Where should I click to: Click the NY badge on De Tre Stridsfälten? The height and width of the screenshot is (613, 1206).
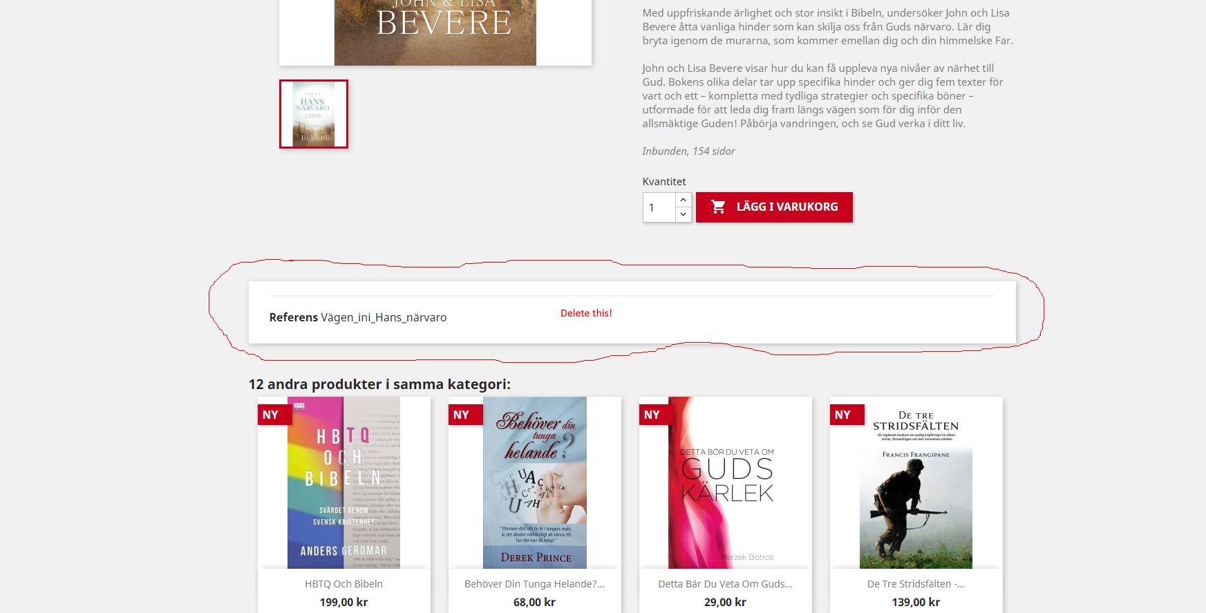(847, 415)
